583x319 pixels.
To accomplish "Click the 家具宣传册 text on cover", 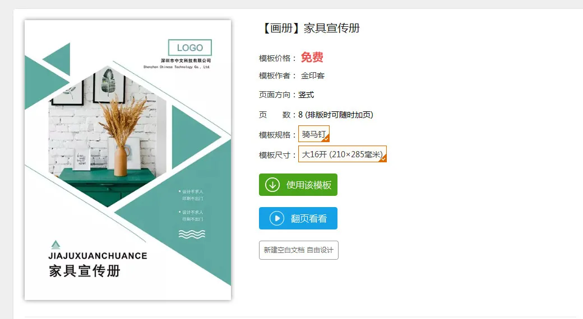I will 85,271.
